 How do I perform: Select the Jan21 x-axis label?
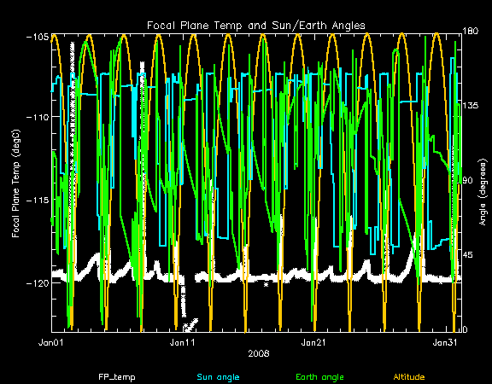[x=313, y=343]
